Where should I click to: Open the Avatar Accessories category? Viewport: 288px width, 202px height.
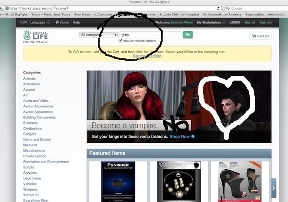tap(38, 106)
